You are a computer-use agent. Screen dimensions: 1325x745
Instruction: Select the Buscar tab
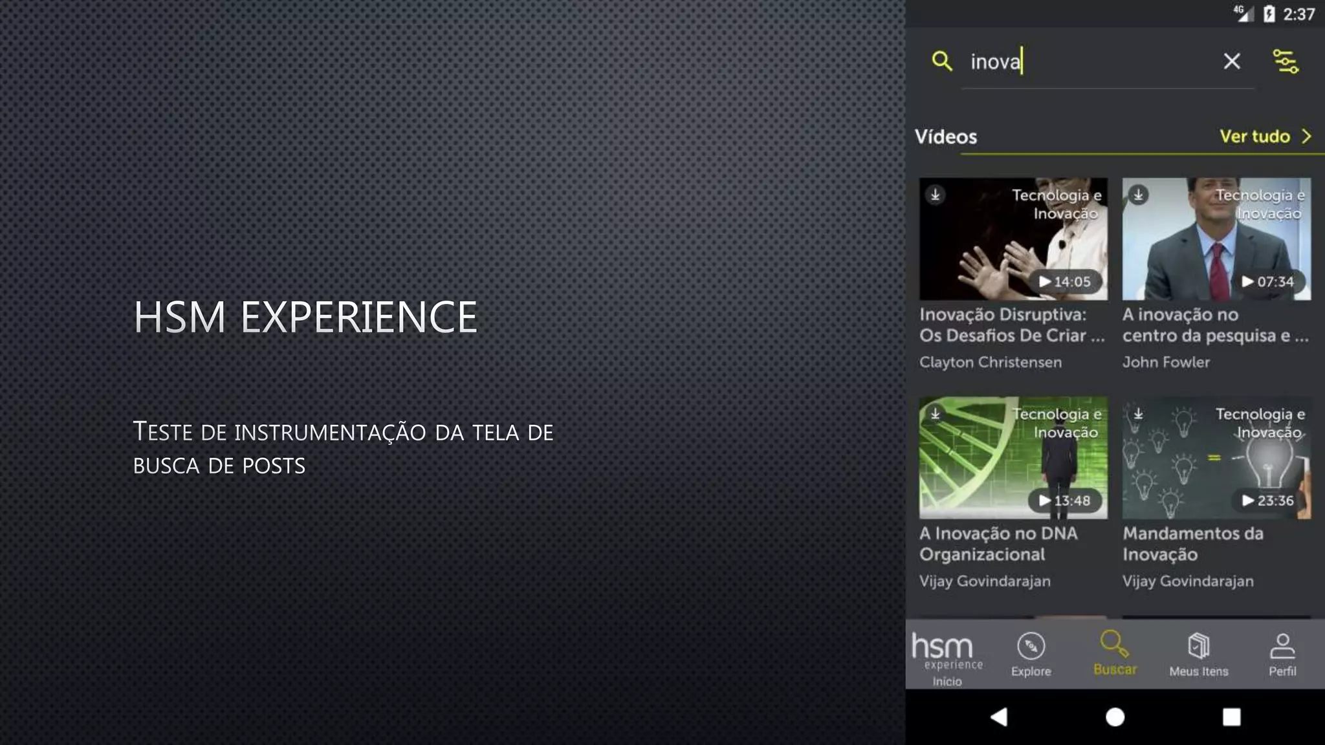pos(1115,654)
